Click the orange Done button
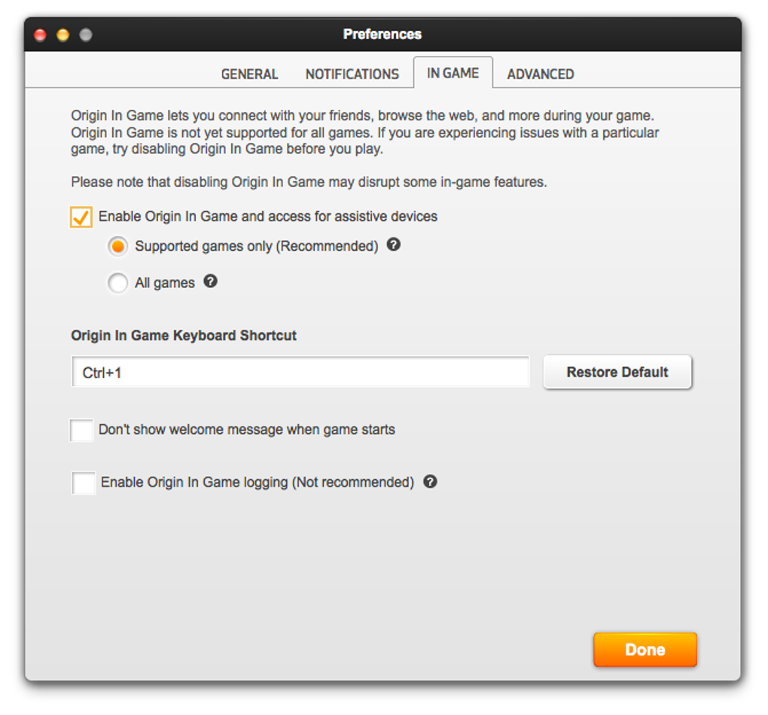The height and width of the screenshot is (715, 768). coord(645,649)
